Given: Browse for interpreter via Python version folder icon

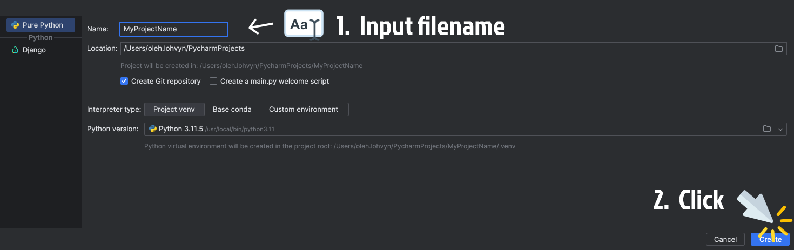Looking at the screenshot, I should coord(766,129).
